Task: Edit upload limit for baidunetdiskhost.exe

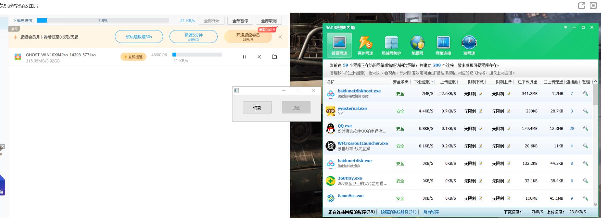Action: 509,94
